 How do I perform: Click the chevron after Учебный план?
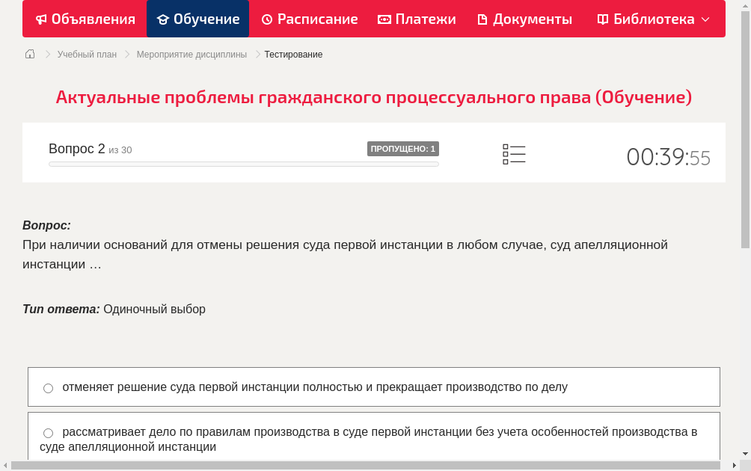126,54
